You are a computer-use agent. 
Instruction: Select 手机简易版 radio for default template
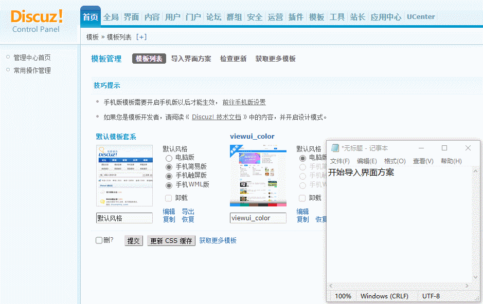pos(169,167)
